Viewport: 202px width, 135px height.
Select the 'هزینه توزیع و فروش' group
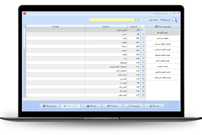point(163,72)
